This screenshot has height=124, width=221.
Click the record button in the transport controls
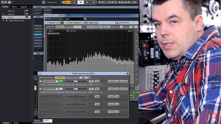94,2
